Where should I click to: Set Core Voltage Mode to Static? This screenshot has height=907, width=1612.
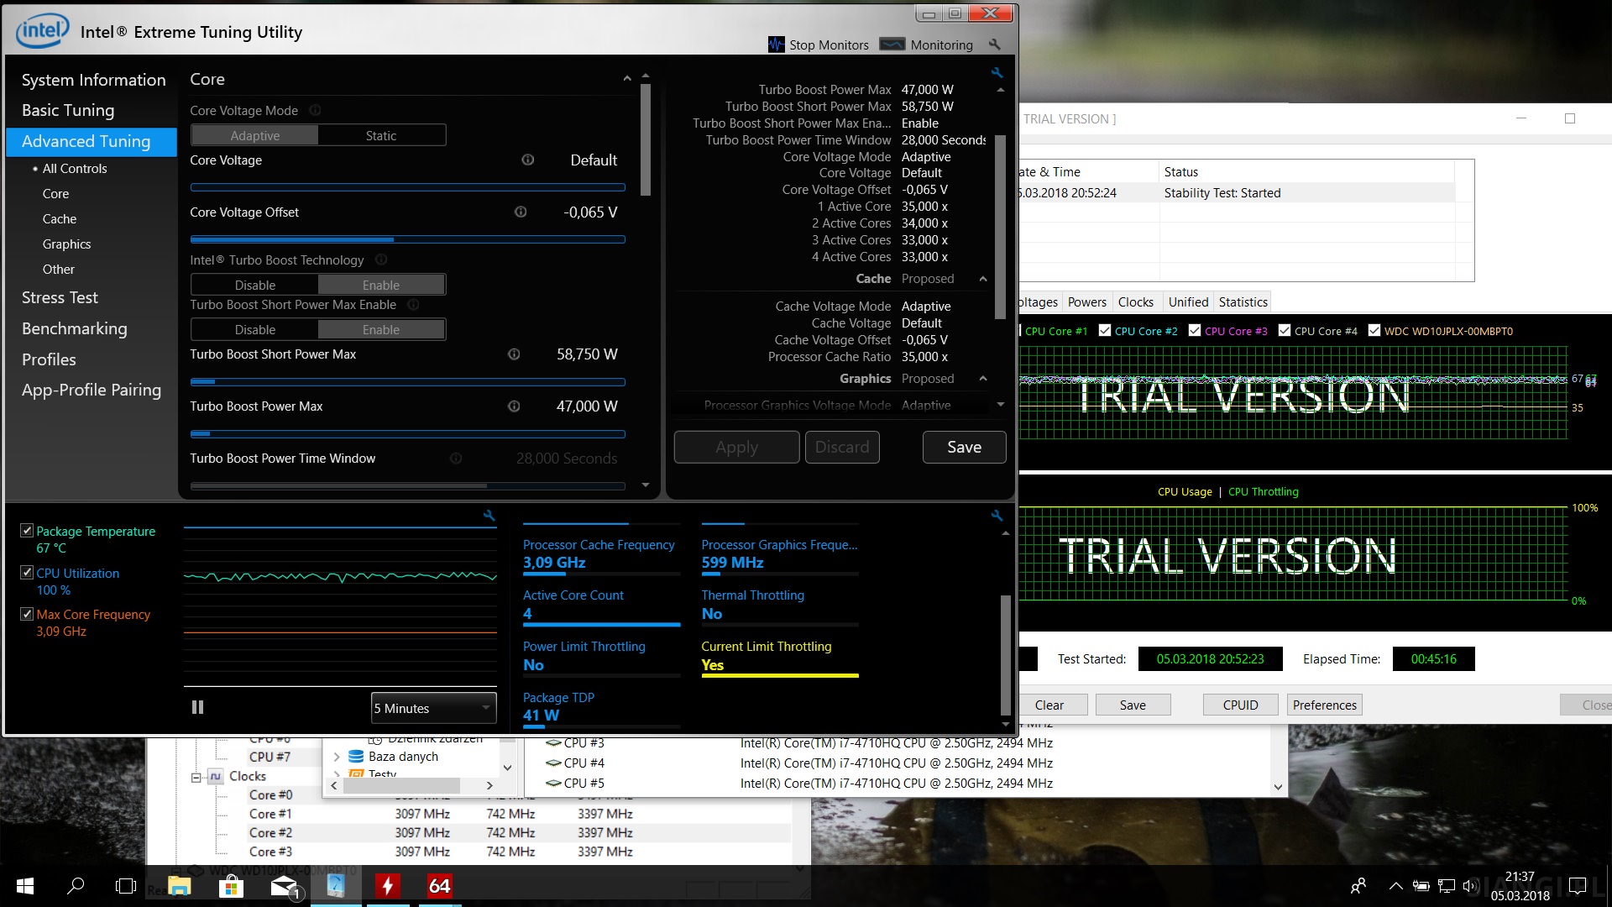pyautogui.click(x=381, y=135)
